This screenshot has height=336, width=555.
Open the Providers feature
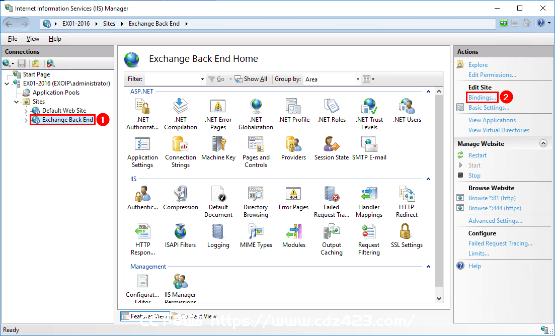pos(294,148)
